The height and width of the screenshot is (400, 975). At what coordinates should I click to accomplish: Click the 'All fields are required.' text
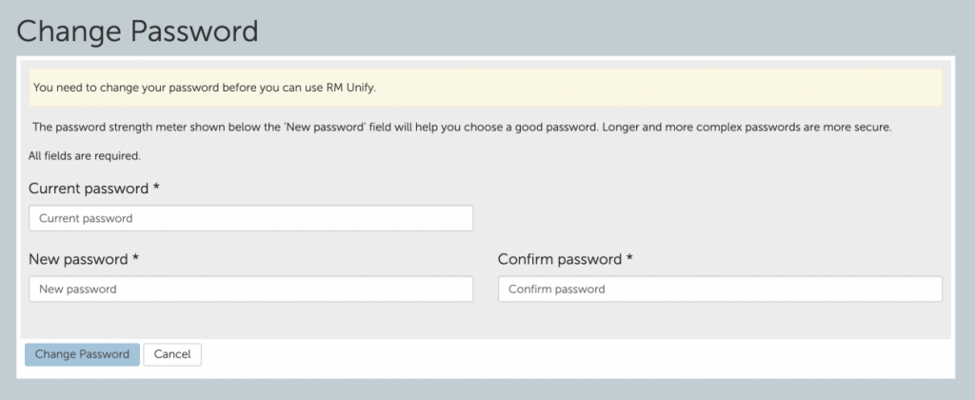click(x=85, y=156)
